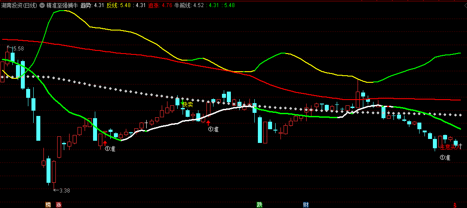
Task: Select the yellow 反线: 5.48 readout
Action: 118,5
